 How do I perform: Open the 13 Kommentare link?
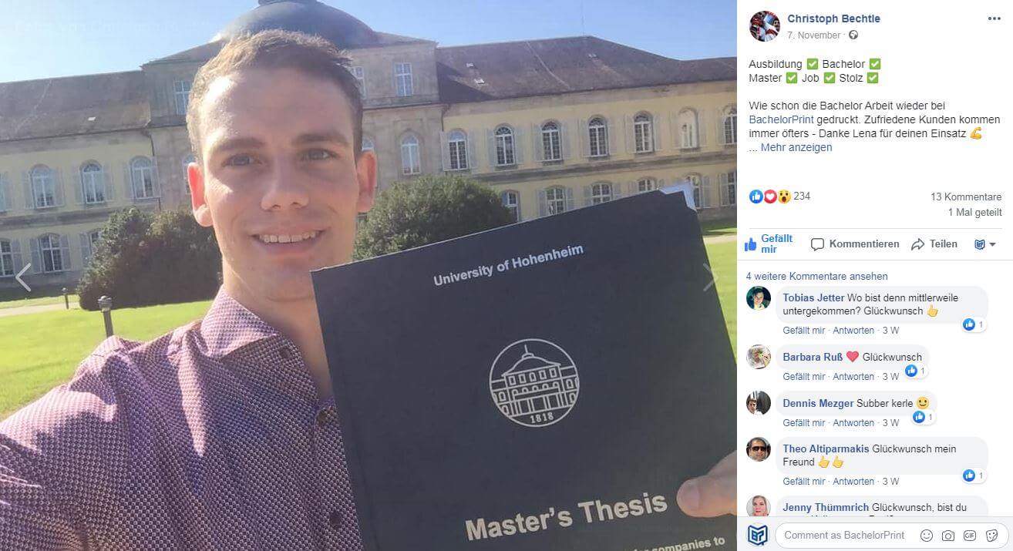[x=966, y=197]
